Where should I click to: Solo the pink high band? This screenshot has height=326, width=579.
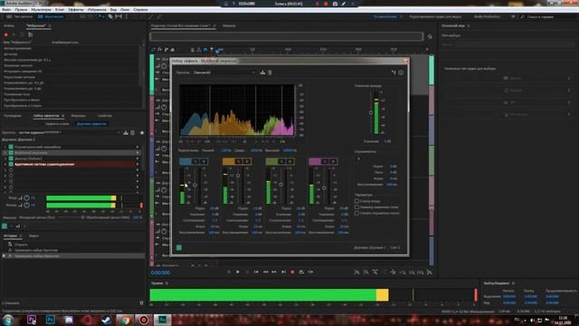pos(325,161)
